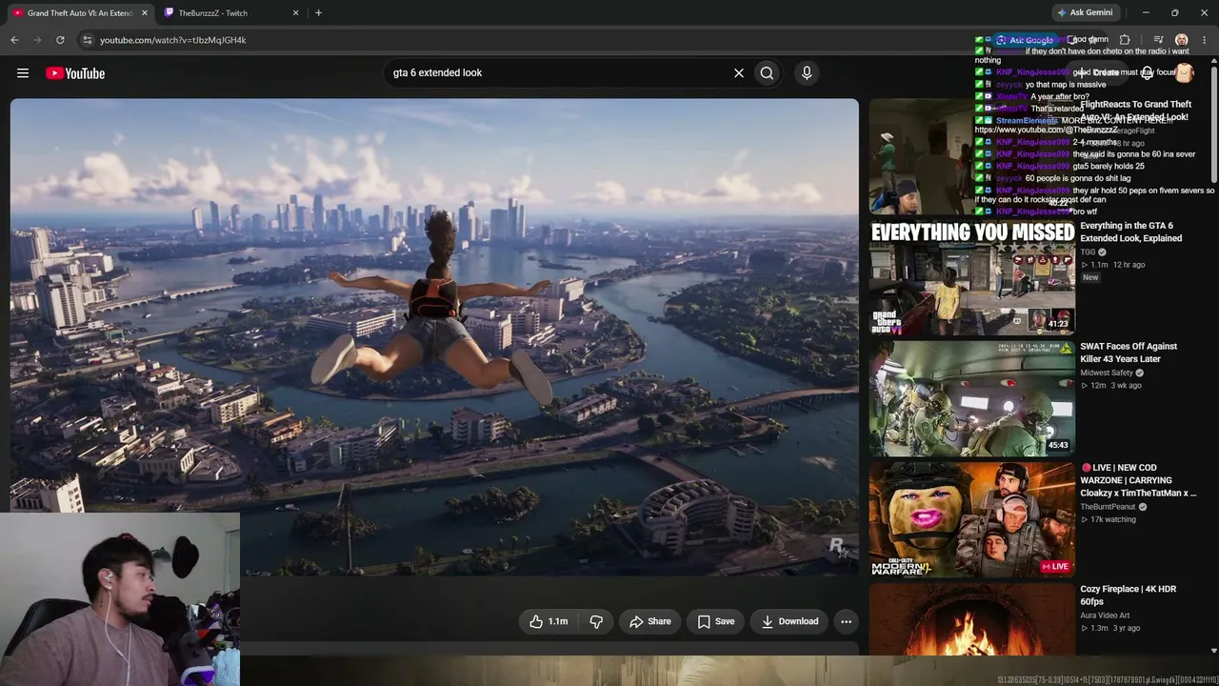Screen dimensions: 1219x686
Task: Pause the GTA VI video by clicking player
Action: pyautogui.click(x=434, y=336)
